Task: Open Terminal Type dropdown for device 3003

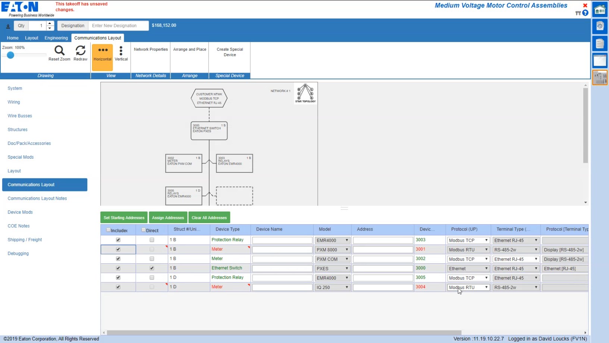Action: coord(516,240)
